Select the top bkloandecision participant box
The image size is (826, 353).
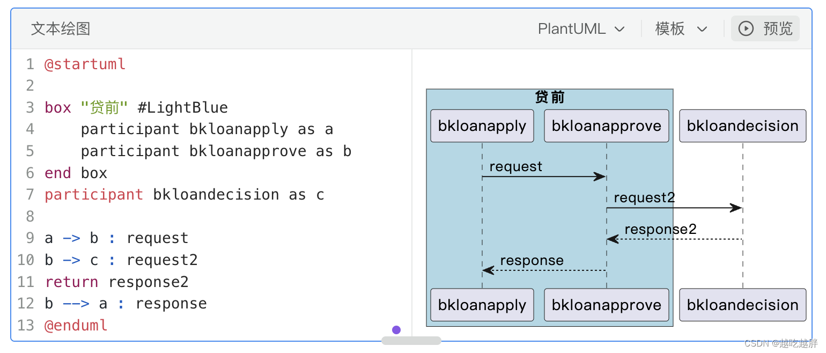(742, 126)
